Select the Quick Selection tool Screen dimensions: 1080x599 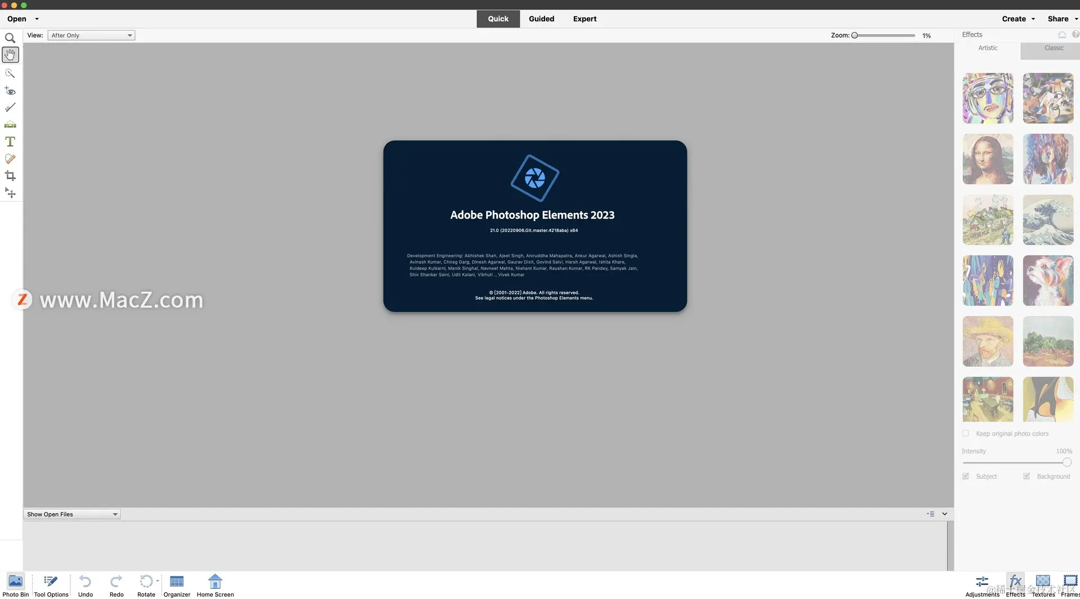click(10, 74)
